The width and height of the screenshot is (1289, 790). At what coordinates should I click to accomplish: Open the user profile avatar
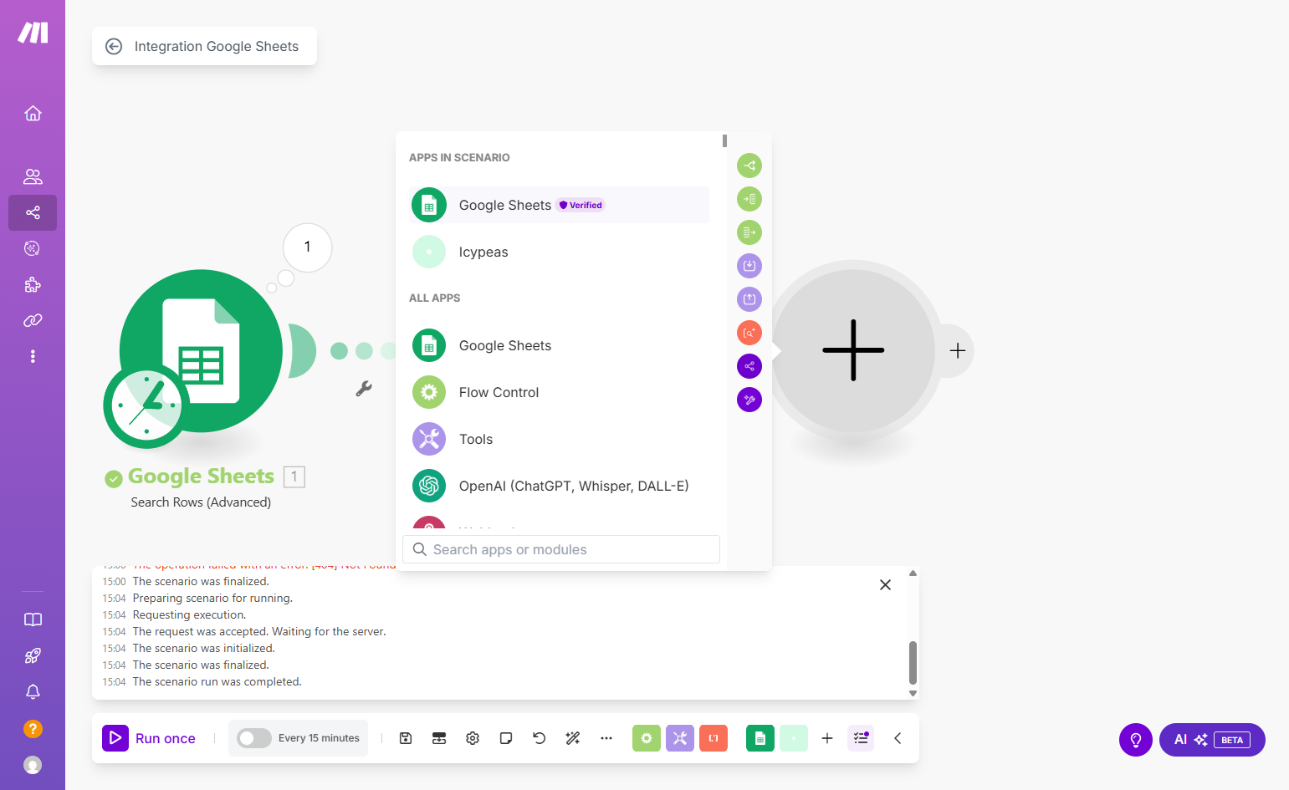tap(33, 765)
